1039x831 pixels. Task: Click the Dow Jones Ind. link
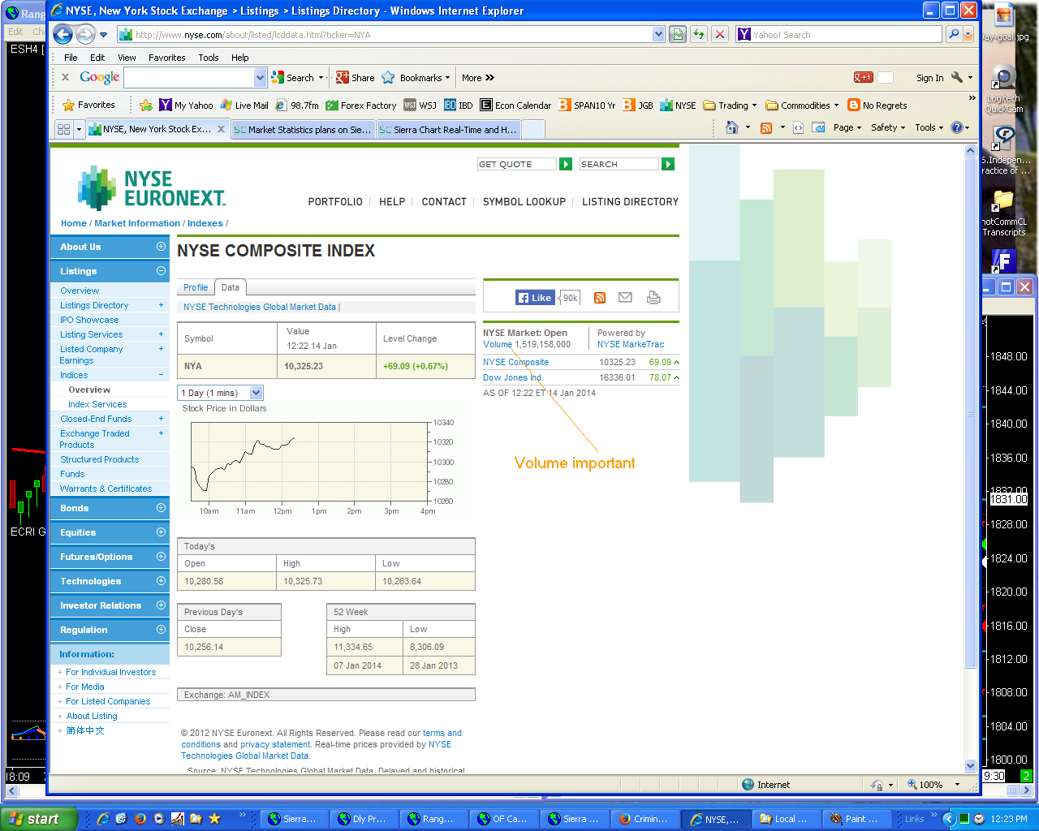click(513, 377)
